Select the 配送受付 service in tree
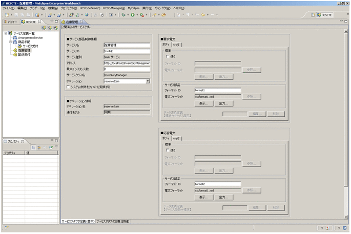 (24, 54)
